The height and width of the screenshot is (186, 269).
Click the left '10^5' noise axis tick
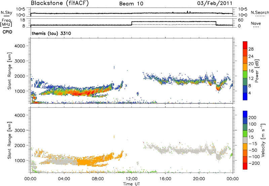coord(21,9)
